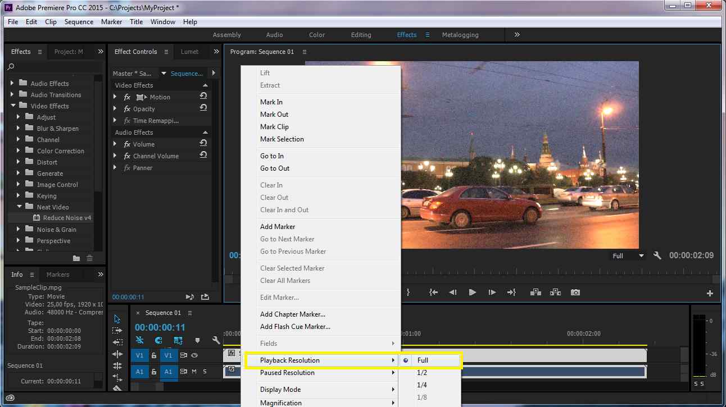Expand the Motion effect properties
This screenshot has height=407, width=726.
[x=115, y=97]
